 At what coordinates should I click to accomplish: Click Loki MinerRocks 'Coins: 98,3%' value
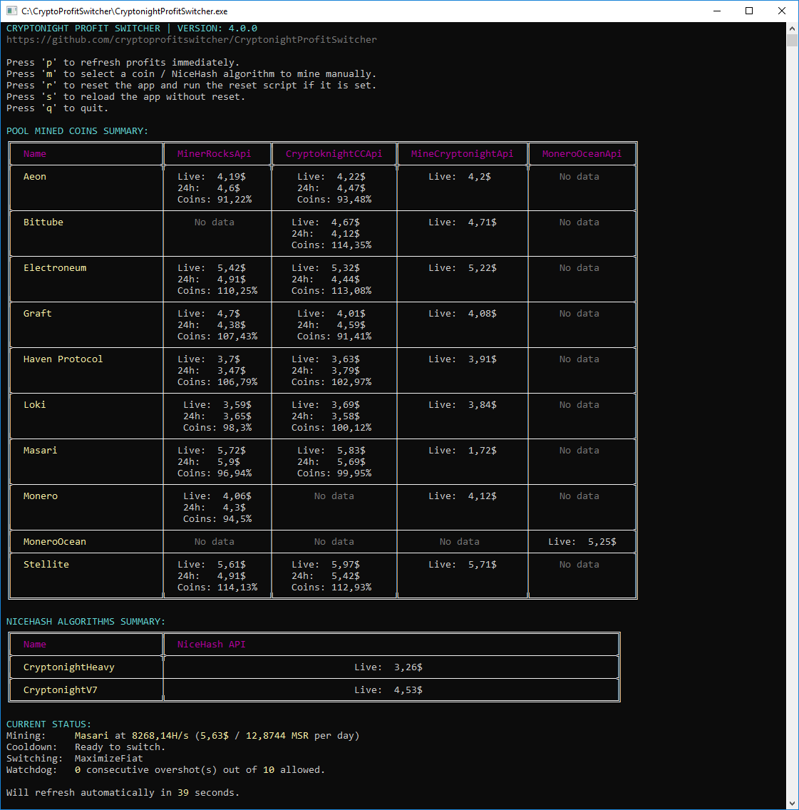[x=217, y=427]
